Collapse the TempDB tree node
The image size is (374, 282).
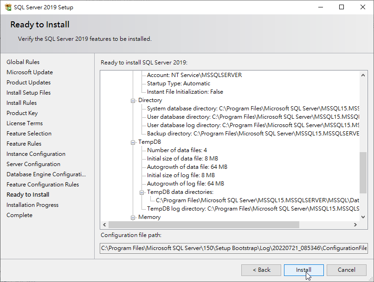tap(133, 142)
